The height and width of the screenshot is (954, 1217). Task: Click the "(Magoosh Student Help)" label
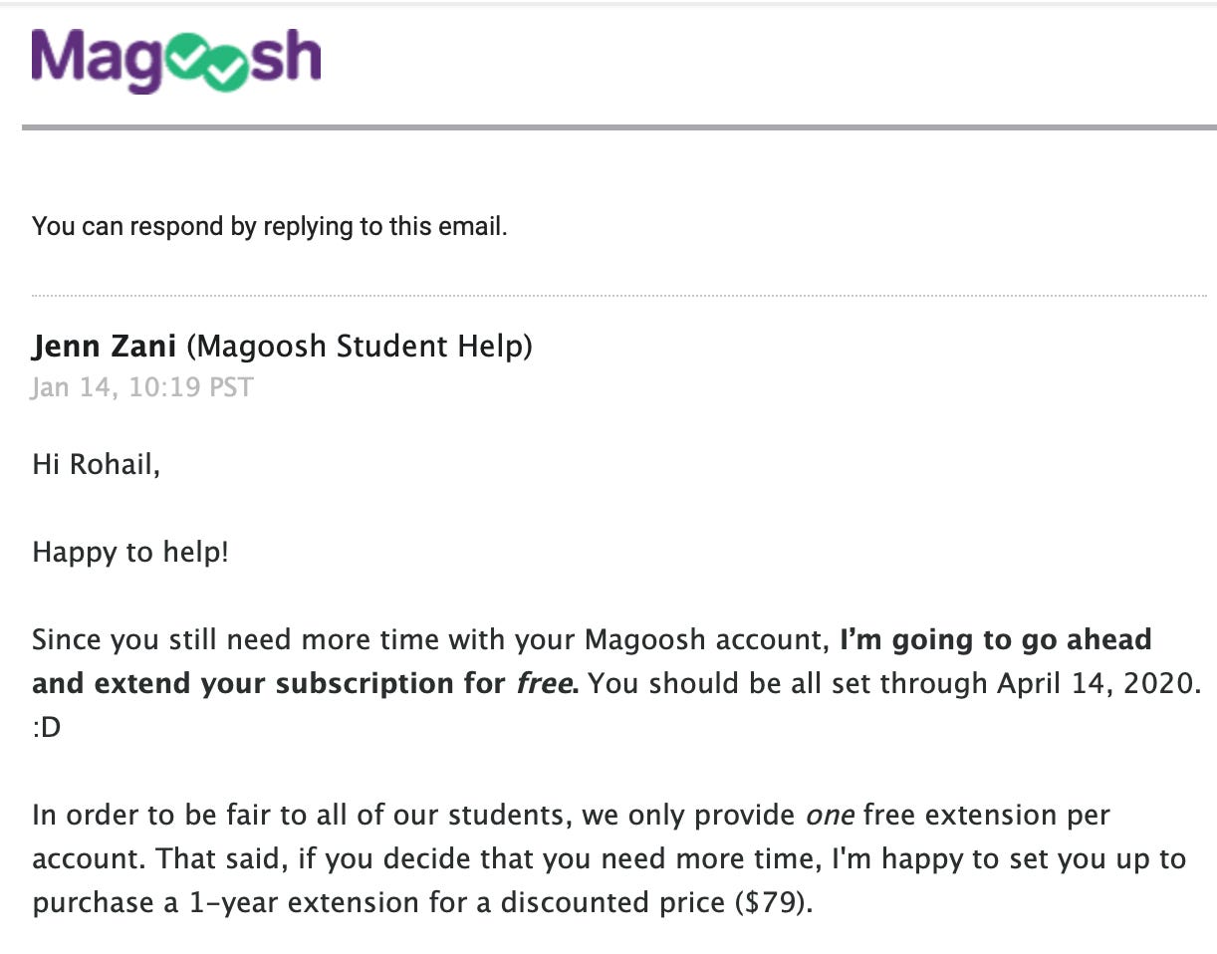coord(360,346)
